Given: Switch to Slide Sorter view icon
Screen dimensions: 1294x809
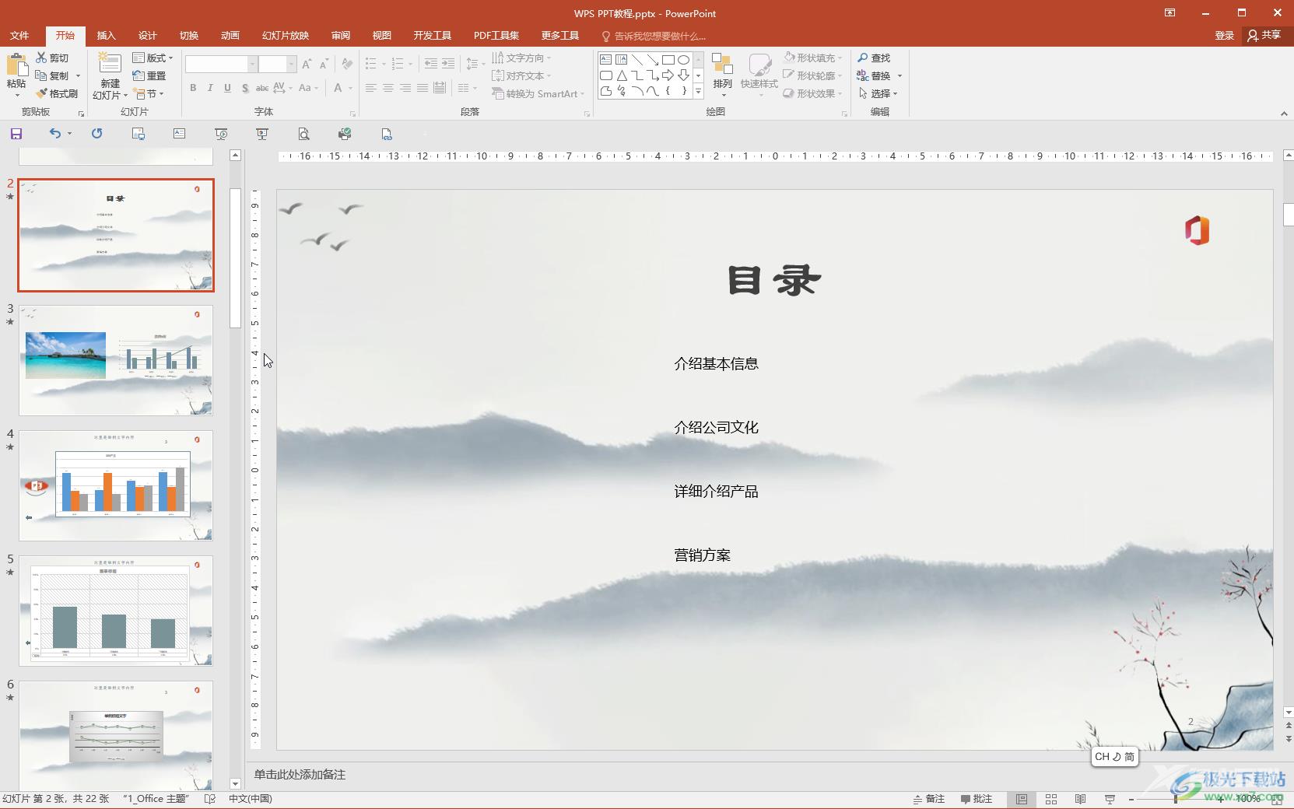Looking at the screenshot, I should click(1051, 799).
